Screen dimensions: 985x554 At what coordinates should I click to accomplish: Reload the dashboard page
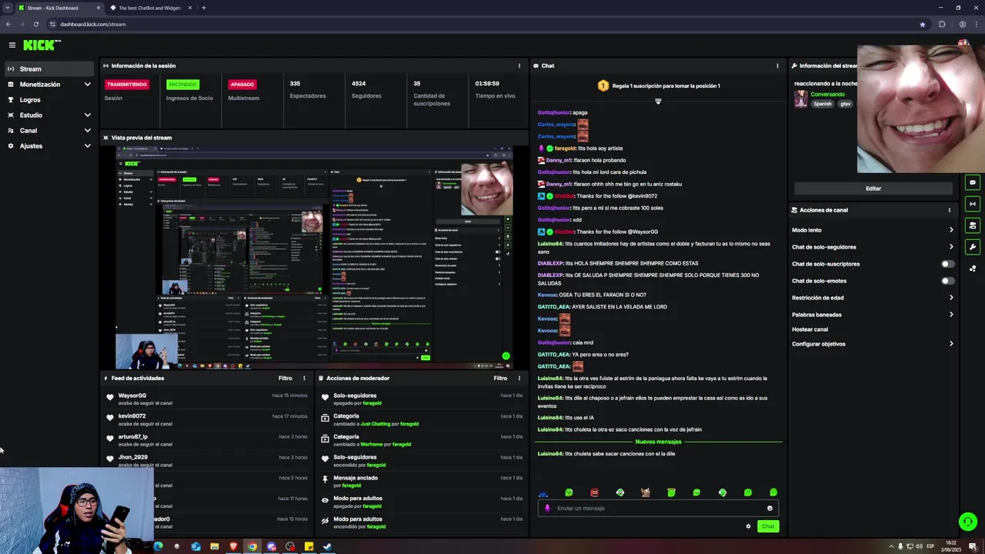pos(36,24)
